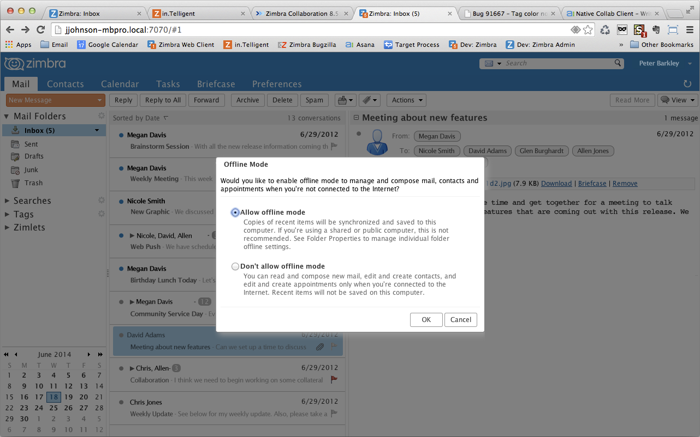Open the Briefcase tab

[216, 84]
